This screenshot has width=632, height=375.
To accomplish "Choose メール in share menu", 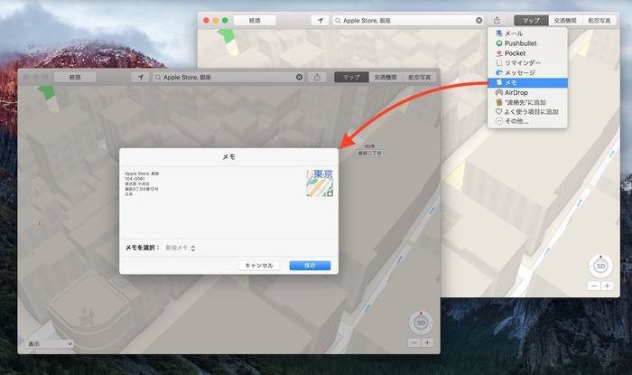I will tap(527, 33).
